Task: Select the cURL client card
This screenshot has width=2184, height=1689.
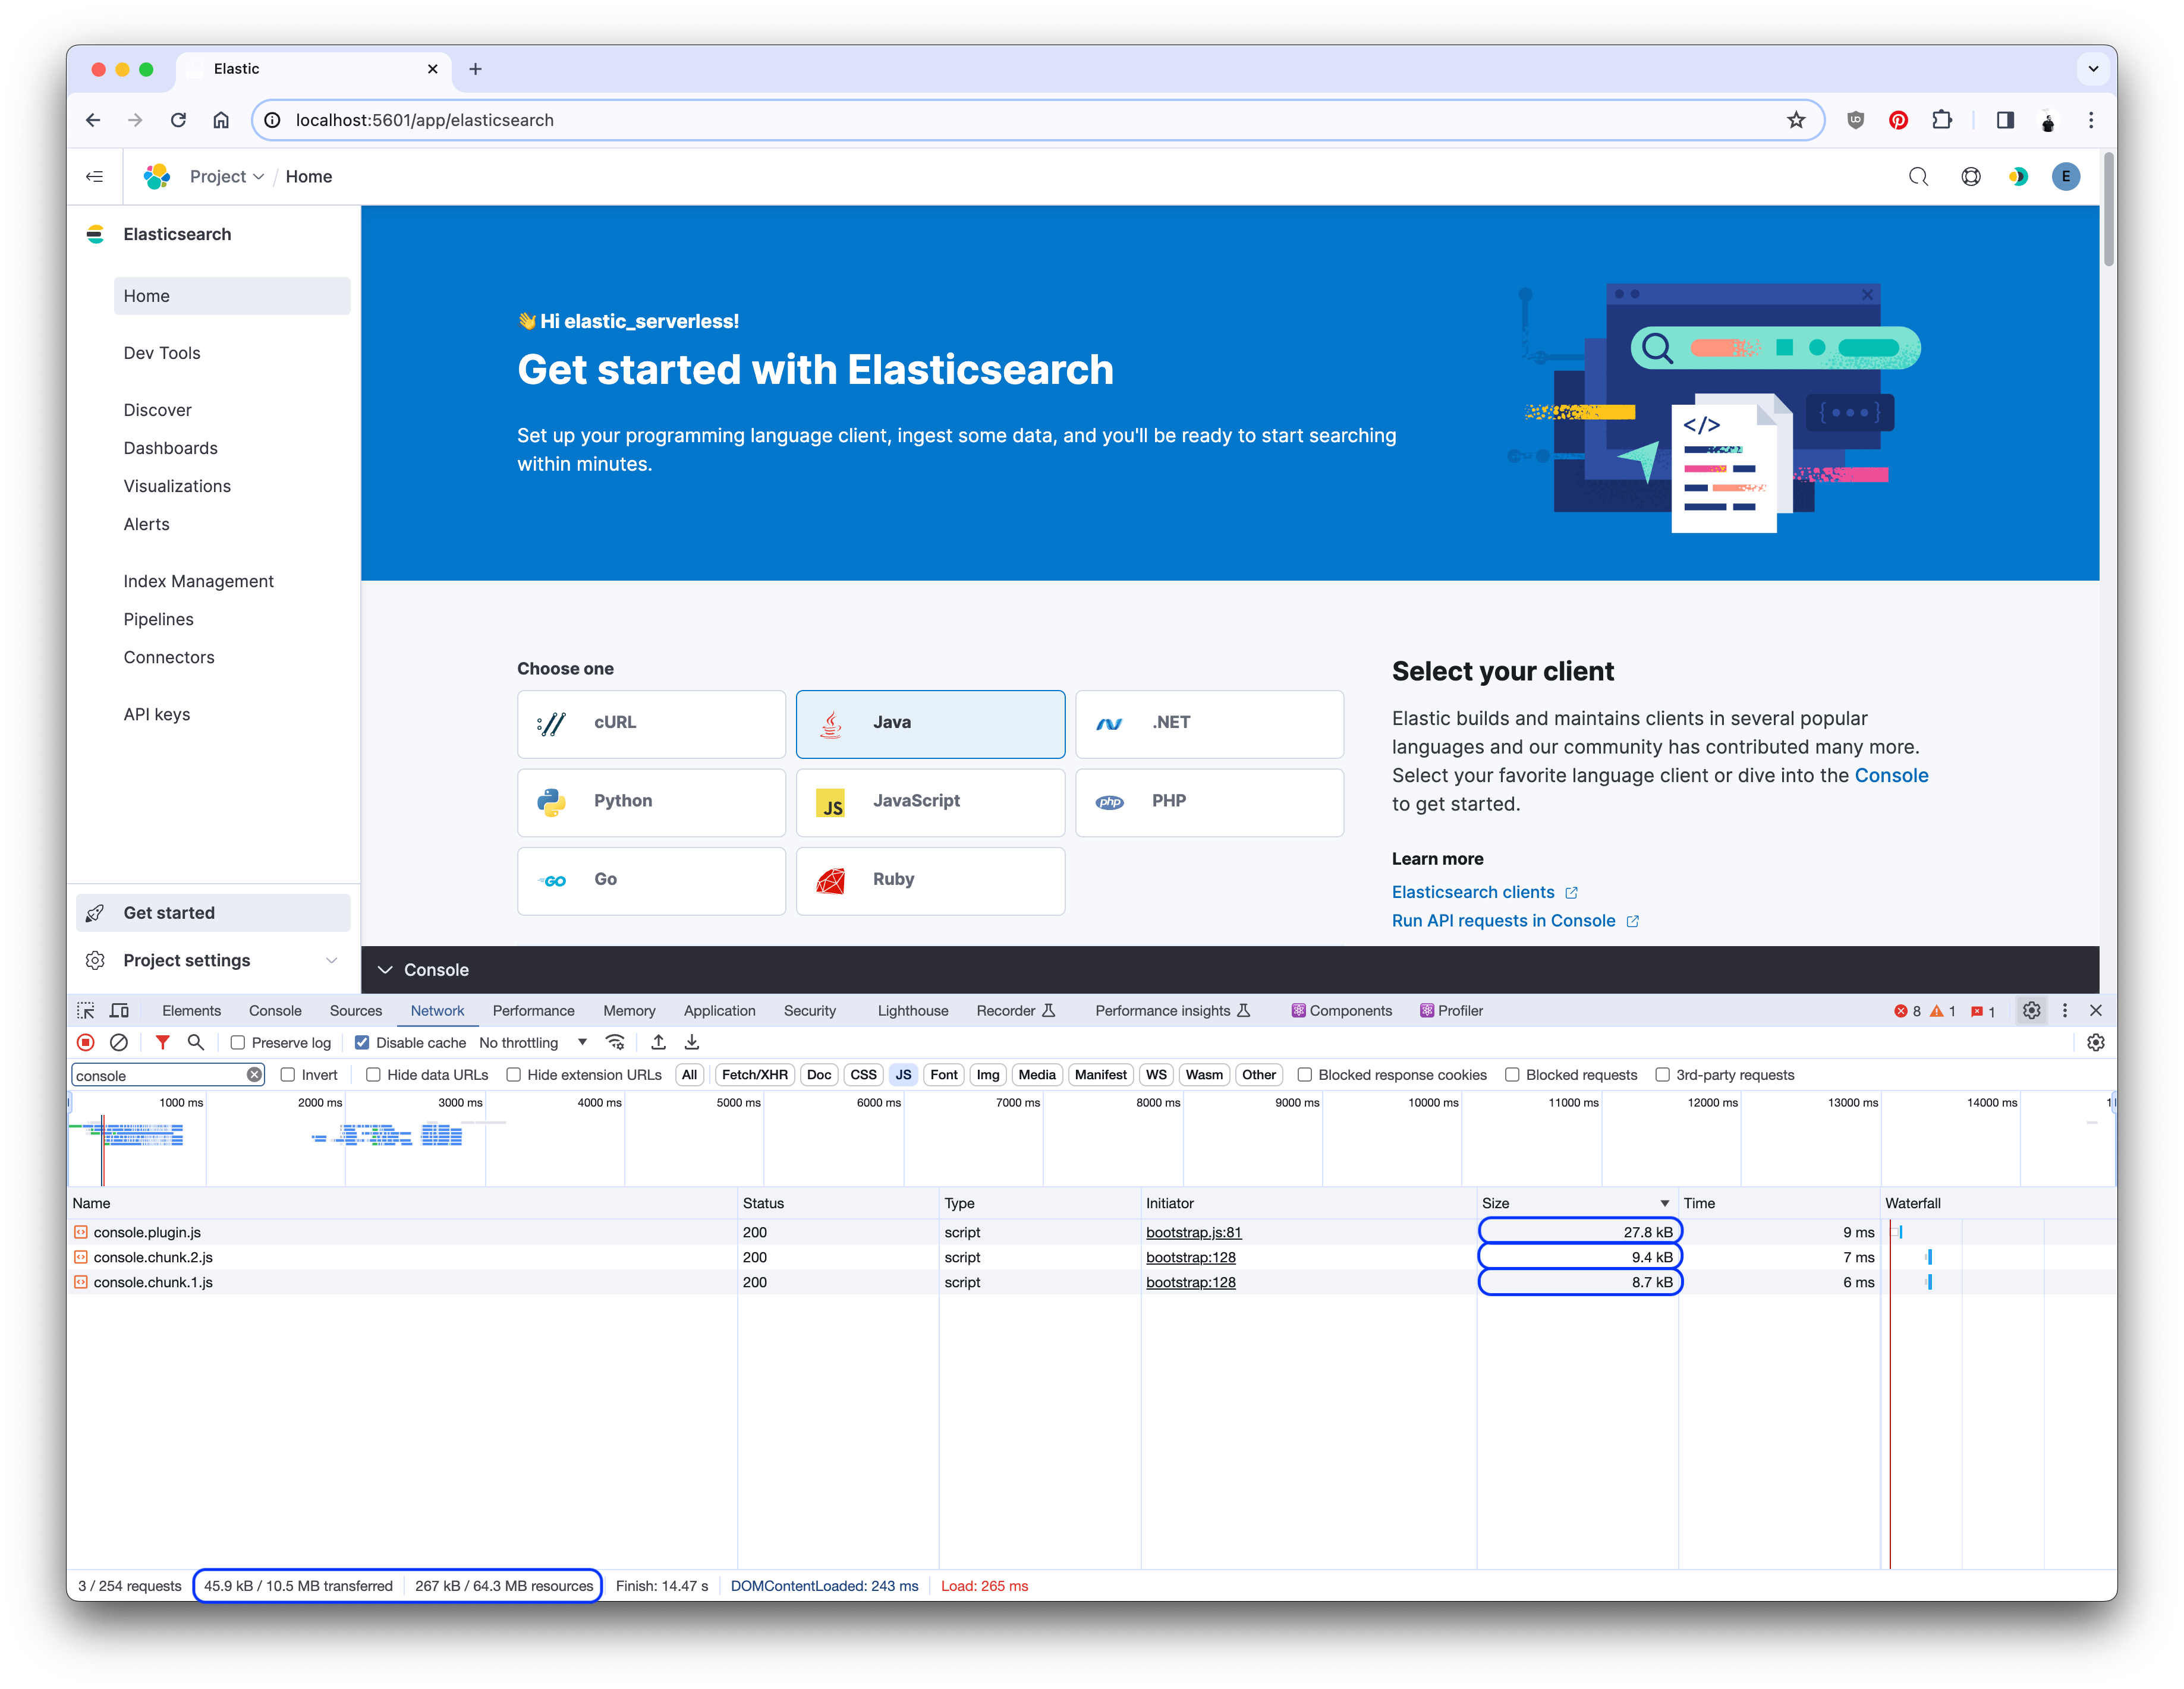Action: (651, 723)
